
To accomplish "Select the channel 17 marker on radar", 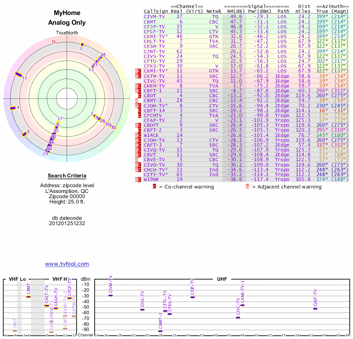I will [60, 118].
